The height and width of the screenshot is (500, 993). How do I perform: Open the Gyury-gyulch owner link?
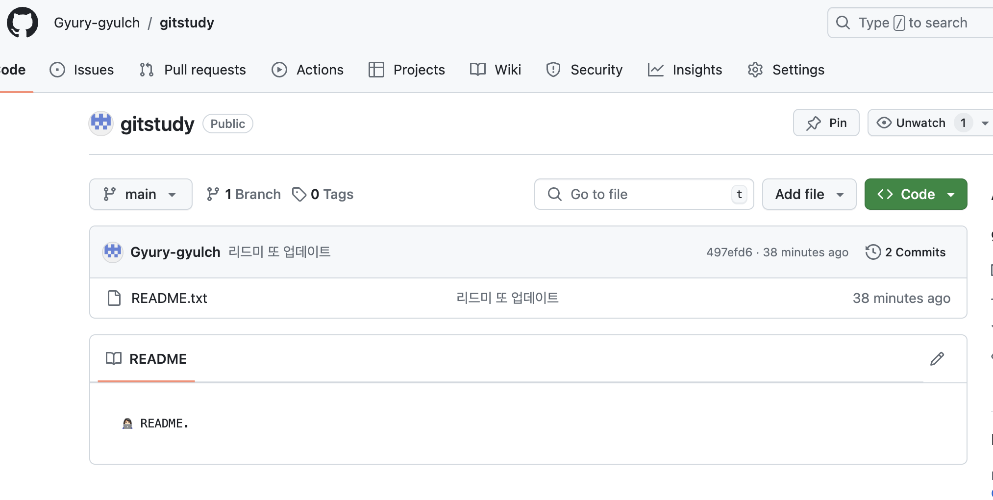(97, 23)
